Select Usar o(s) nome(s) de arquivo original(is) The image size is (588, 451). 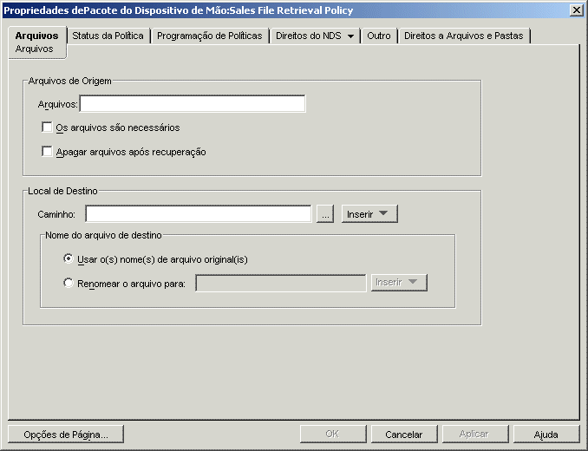69,258
